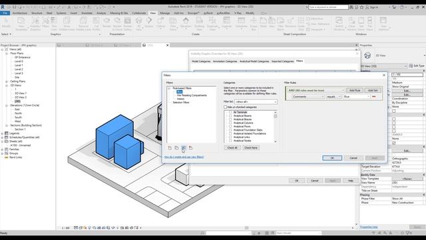Image resolution: width=426 pixels, height=240 pixels.
Task: Click the Check All button
Action: pyautogui.click(x=232, y=147)
